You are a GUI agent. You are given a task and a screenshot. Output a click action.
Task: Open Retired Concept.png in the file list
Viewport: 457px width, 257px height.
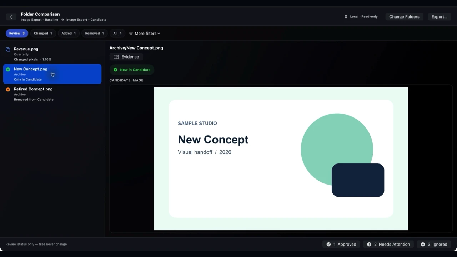tap(52, 94)
